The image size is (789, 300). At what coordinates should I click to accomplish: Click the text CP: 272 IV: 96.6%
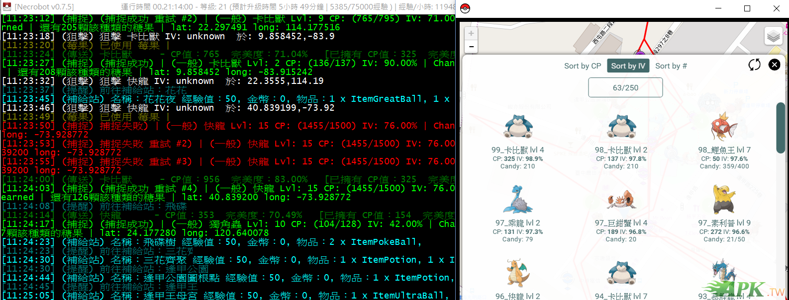(x=724, y=232)
